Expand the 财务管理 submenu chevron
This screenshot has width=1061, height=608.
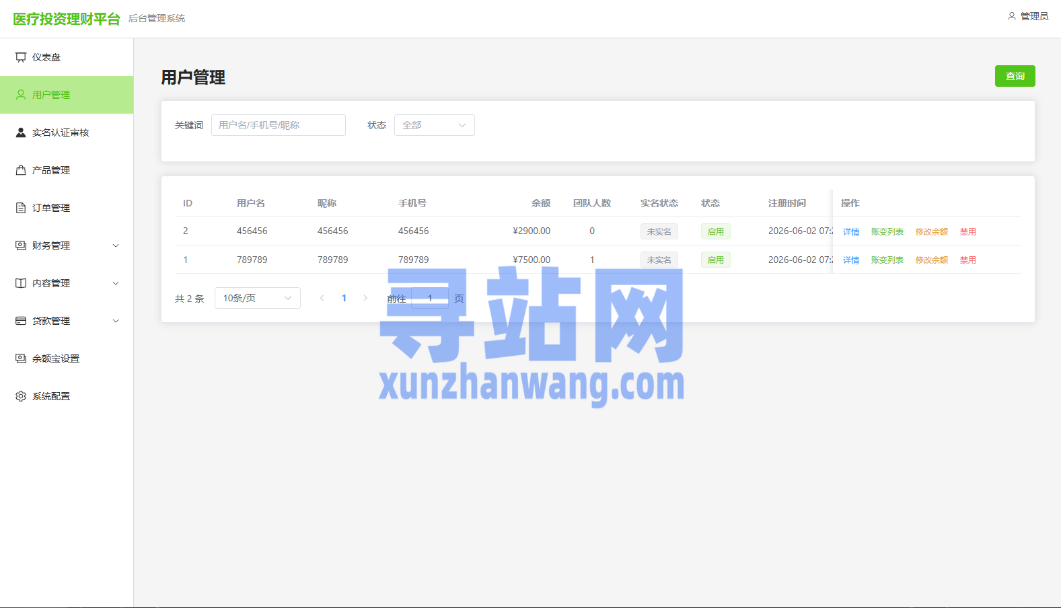(116, 245)
